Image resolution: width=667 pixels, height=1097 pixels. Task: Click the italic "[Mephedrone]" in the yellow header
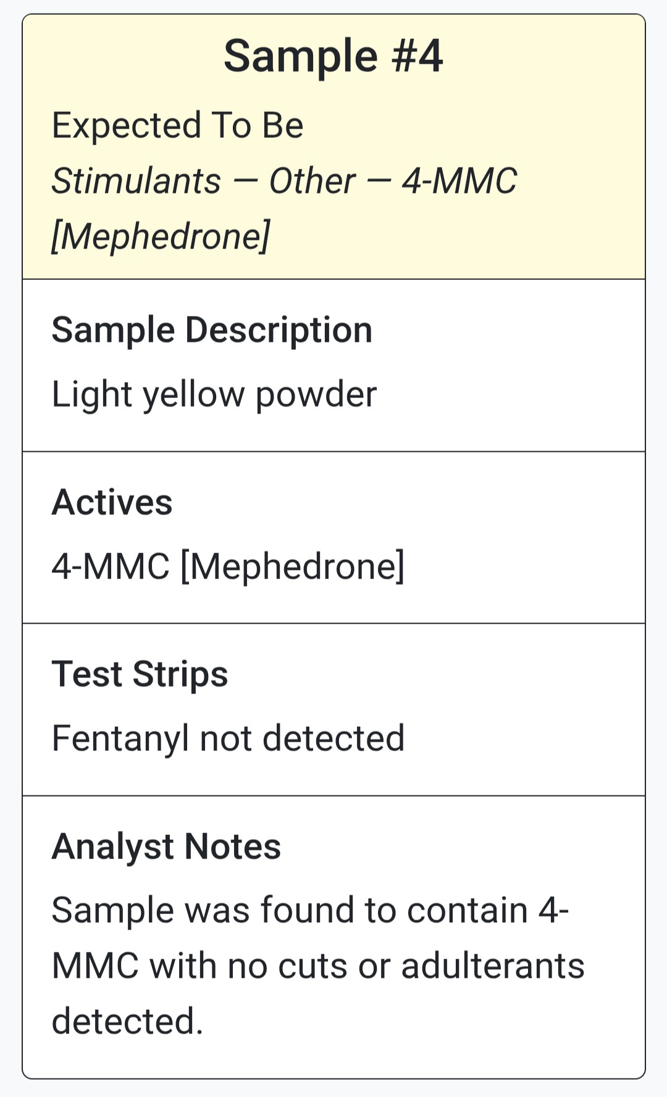(x=161, y=236)
